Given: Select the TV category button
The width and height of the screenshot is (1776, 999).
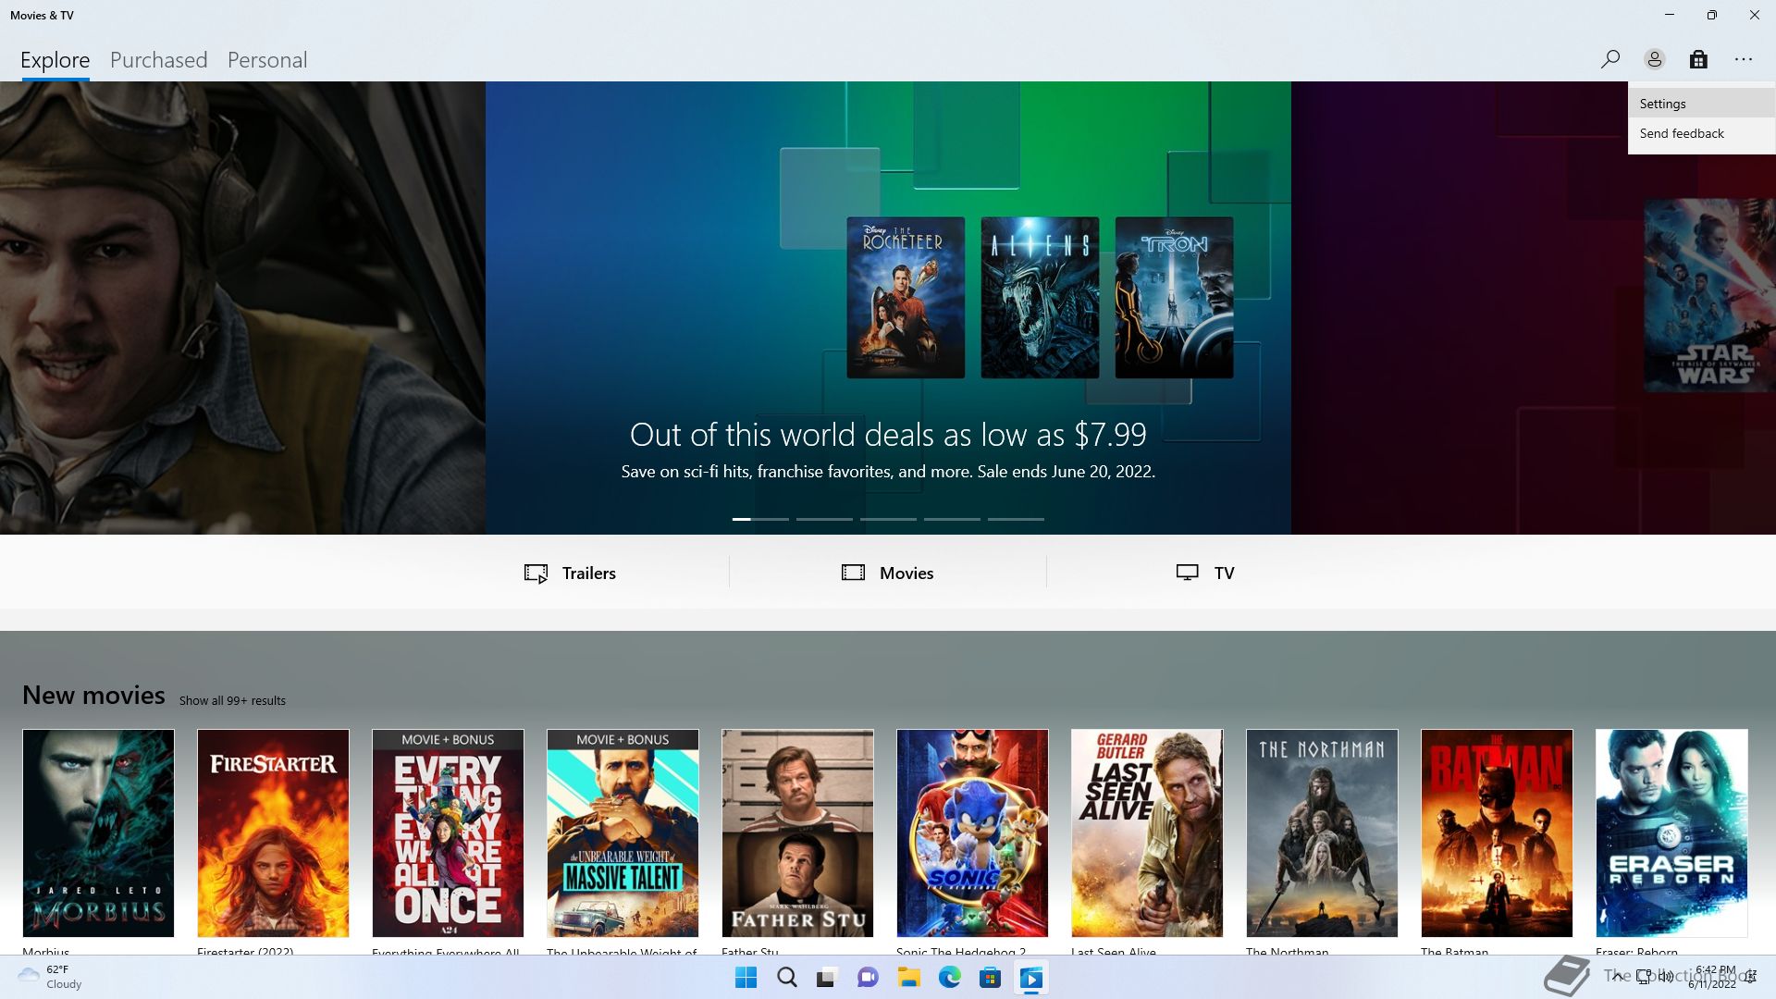Looking at the screenshot, I should tap(1205, 573).
